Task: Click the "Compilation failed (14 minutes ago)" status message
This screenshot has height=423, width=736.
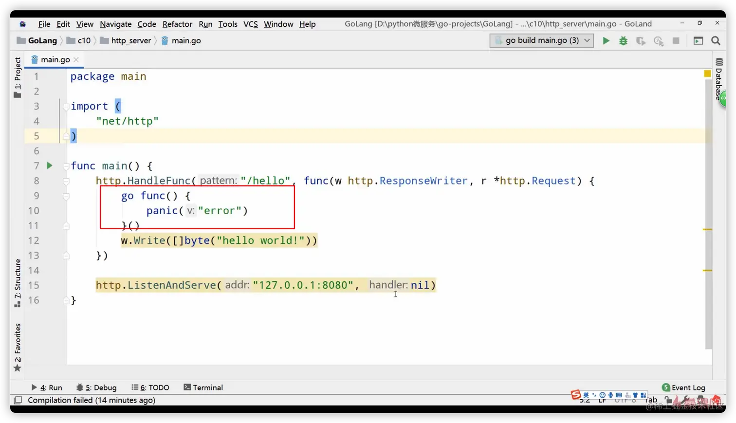Action: click(92, 400)
